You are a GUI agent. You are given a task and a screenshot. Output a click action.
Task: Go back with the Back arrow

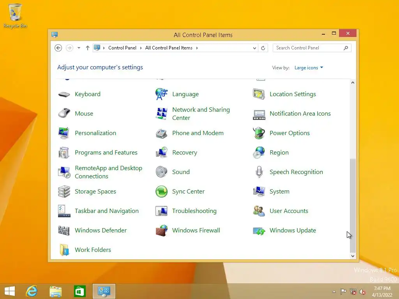[58, 48]
